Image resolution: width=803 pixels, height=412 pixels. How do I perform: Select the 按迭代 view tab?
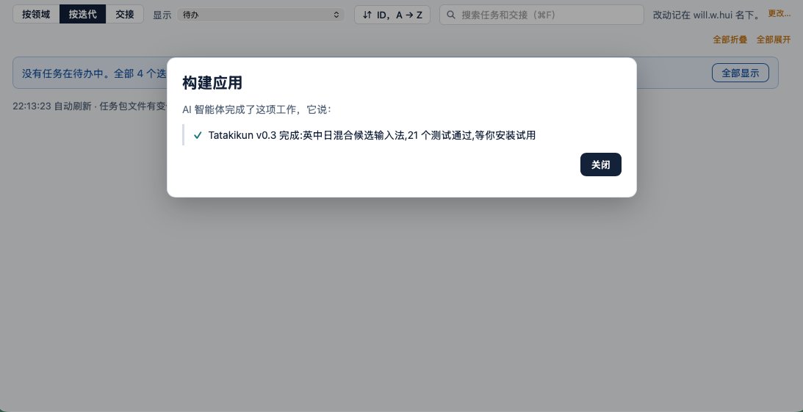pyautogui.click(x=82, y=15)
